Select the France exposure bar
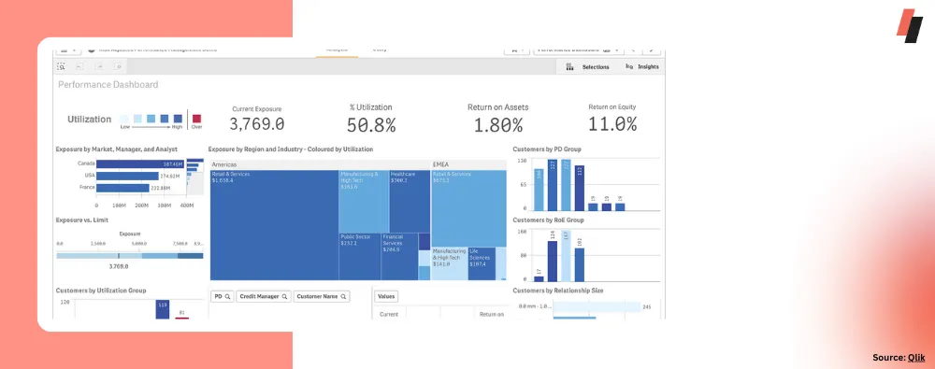 coord(122,188)
